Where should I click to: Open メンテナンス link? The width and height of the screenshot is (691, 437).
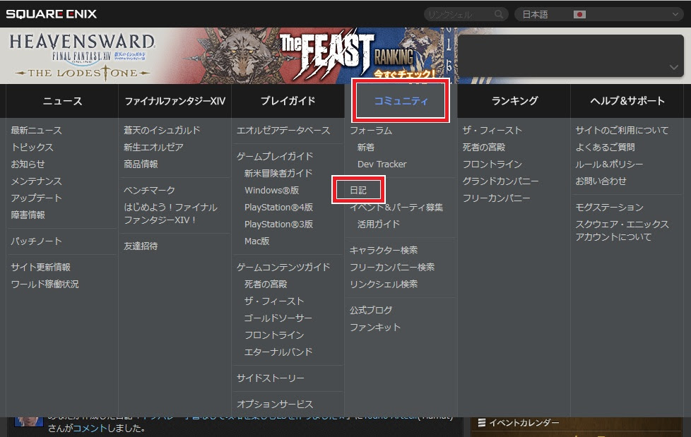point(37,181)
